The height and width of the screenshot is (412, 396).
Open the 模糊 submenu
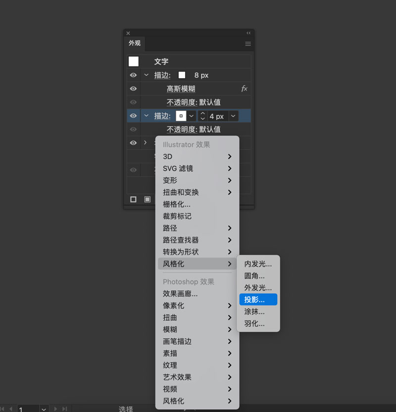click(197, 329)
